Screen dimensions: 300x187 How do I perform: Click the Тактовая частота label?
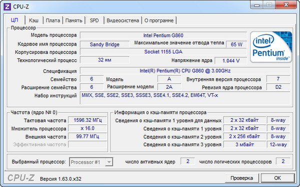(x=45, y=121)
